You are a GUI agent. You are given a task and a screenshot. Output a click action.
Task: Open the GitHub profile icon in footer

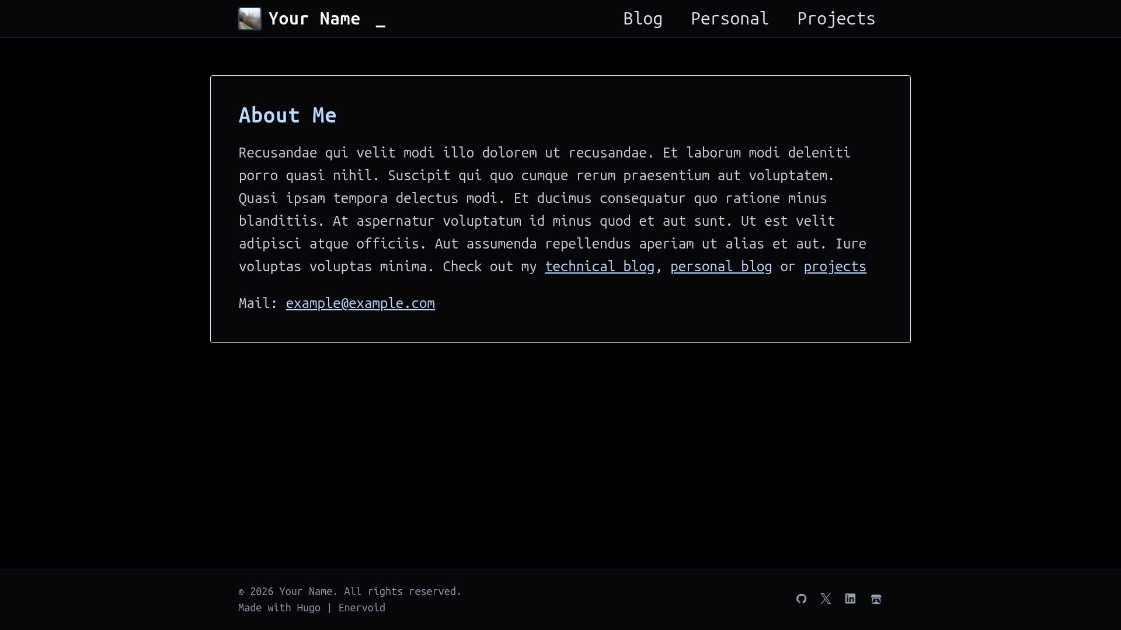801,599
